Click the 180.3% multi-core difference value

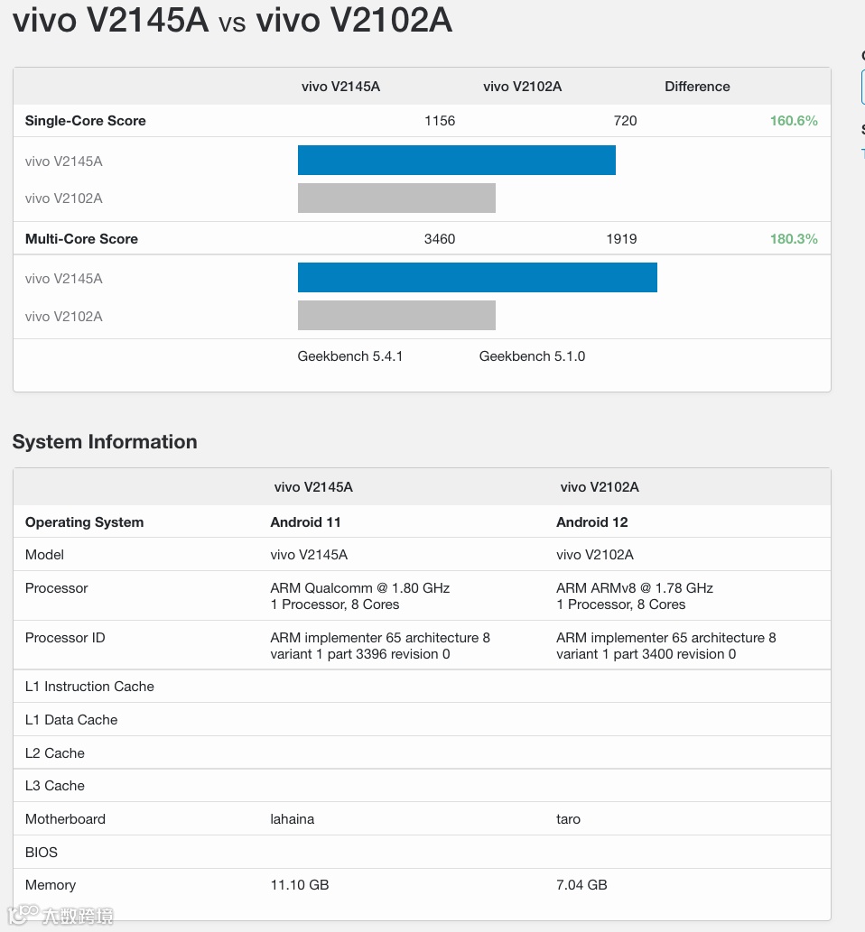point(794,239)
